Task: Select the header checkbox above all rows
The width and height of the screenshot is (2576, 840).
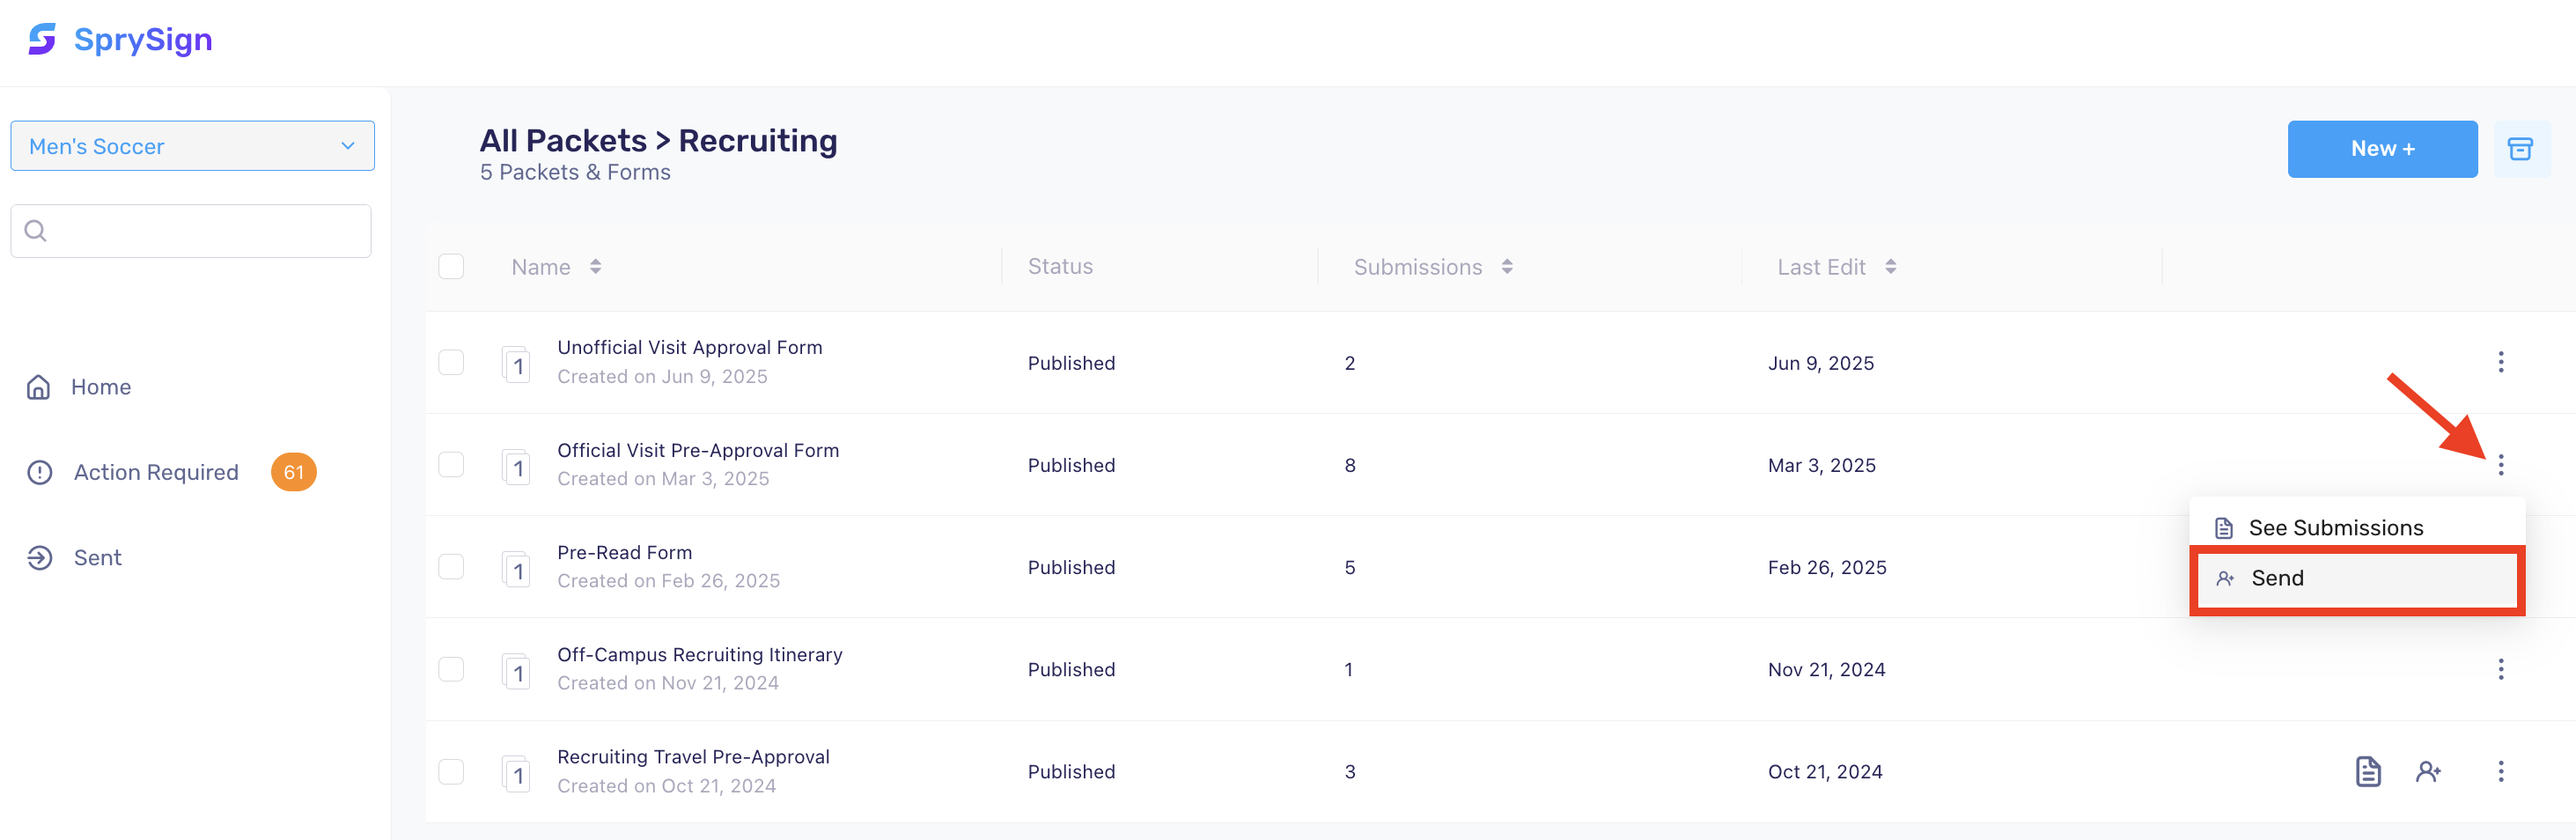Action: pyautogui.click(x=451, y=266)
